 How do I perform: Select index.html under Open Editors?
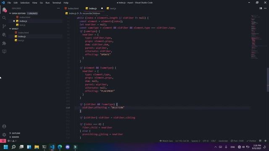click(25, 17)
